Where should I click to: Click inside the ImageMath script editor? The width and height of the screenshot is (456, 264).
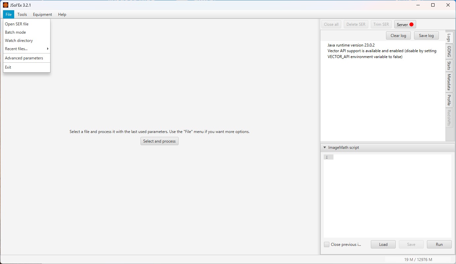[x=387, y=196]
